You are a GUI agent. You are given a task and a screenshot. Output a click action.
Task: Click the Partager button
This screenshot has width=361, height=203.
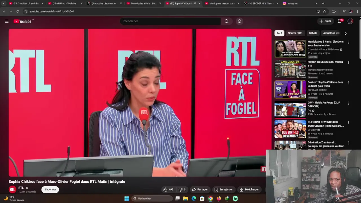200,189
